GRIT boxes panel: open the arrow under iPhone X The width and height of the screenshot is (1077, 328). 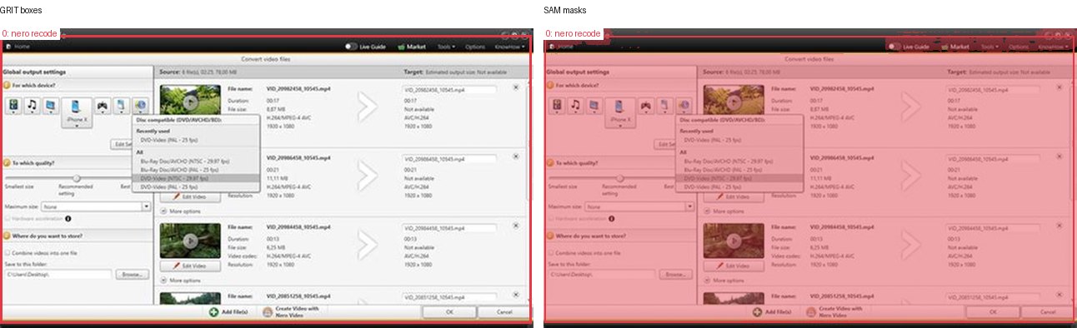click(x=77, y=127)
